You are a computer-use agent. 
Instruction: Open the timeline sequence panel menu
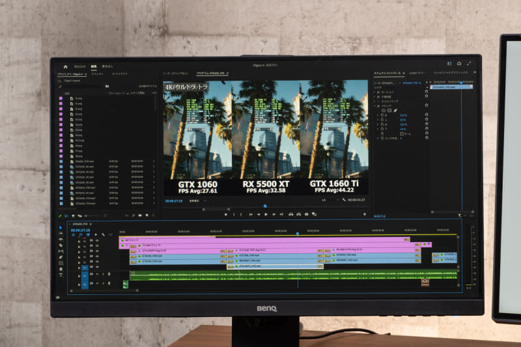click(91, 224)
